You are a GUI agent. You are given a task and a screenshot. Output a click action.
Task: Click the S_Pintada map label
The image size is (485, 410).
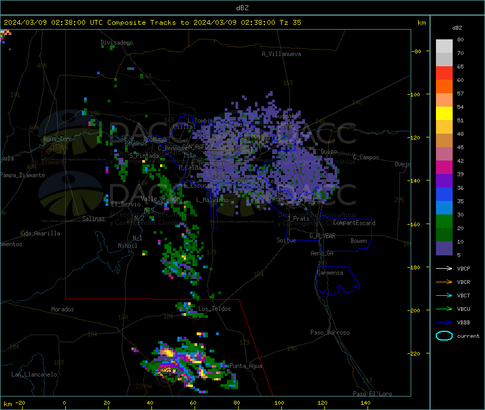pyautogui.click(x=144, y=156)
